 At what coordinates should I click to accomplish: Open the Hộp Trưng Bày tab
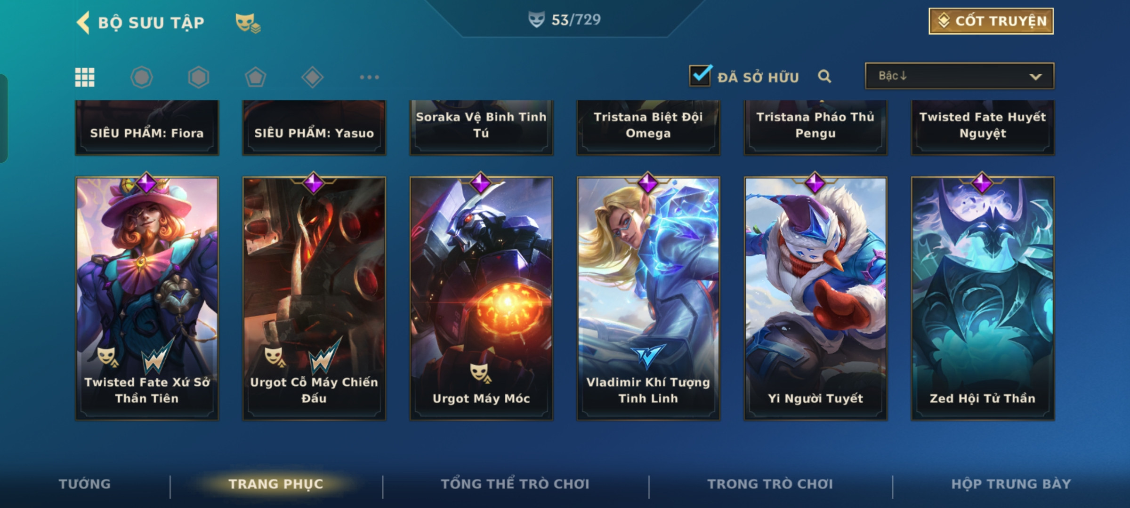[x=1011, y=484]
